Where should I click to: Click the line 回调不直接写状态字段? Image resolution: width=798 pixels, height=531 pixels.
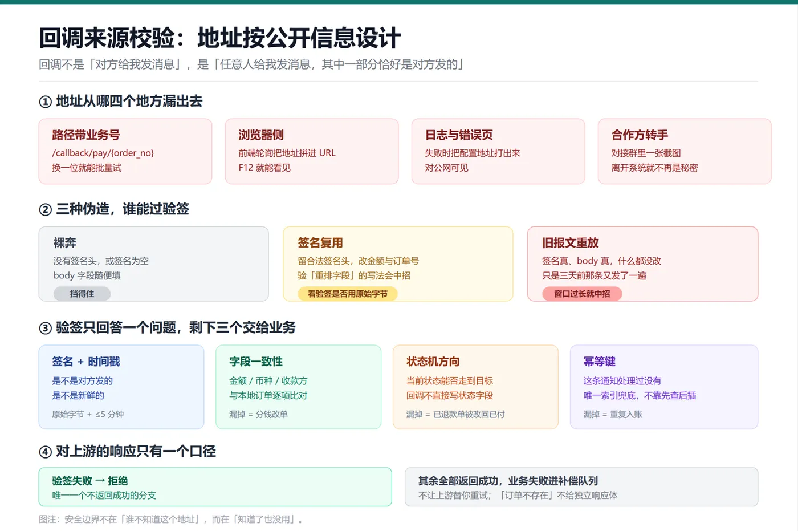click(x=450, y=395)
